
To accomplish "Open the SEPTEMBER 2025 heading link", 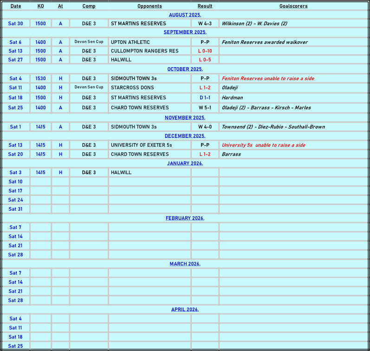I will 185,32.
